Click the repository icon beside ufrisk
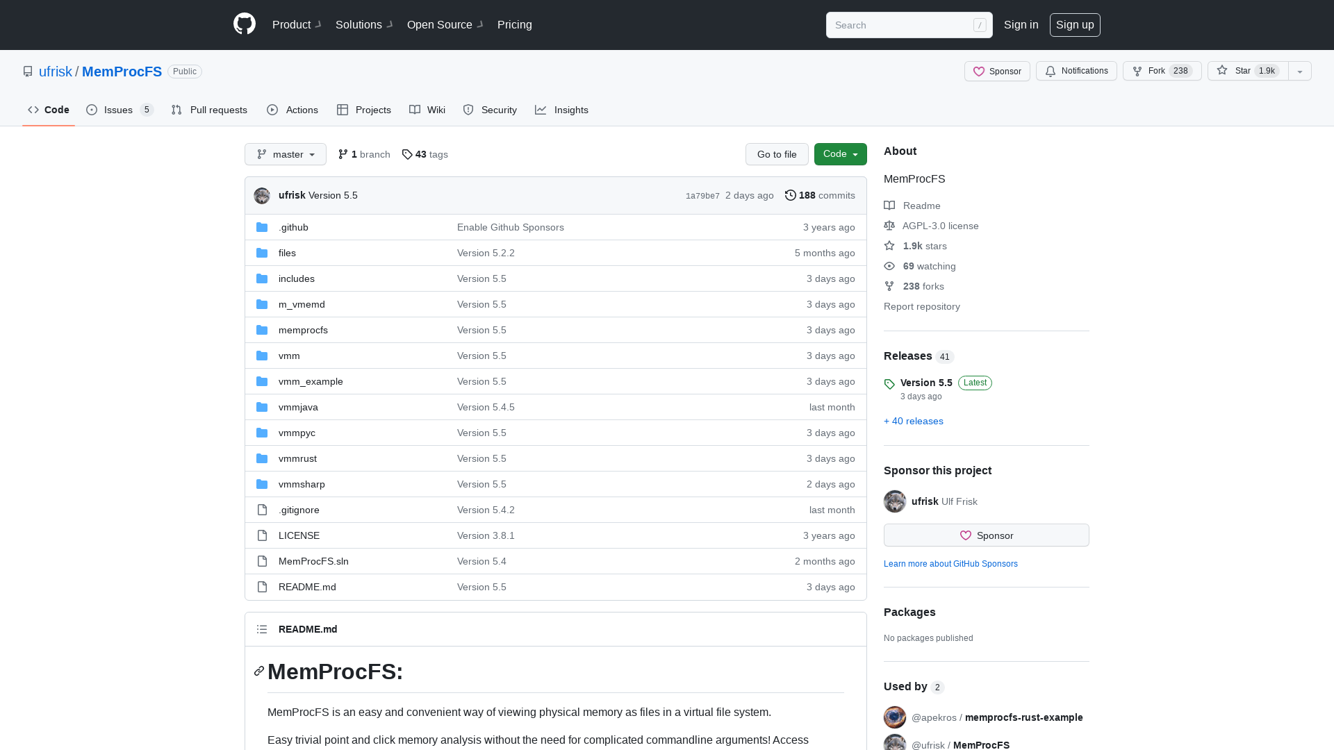Screen dimensions: 1334x750 (28, 72)
